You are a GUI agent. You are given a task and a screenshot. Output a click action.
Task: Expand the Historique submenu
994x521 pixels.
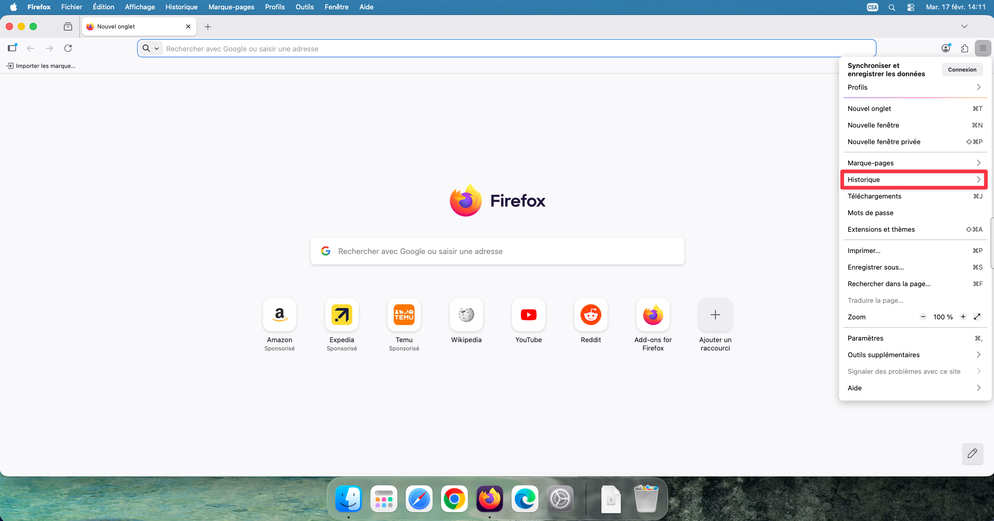[915, 179]
